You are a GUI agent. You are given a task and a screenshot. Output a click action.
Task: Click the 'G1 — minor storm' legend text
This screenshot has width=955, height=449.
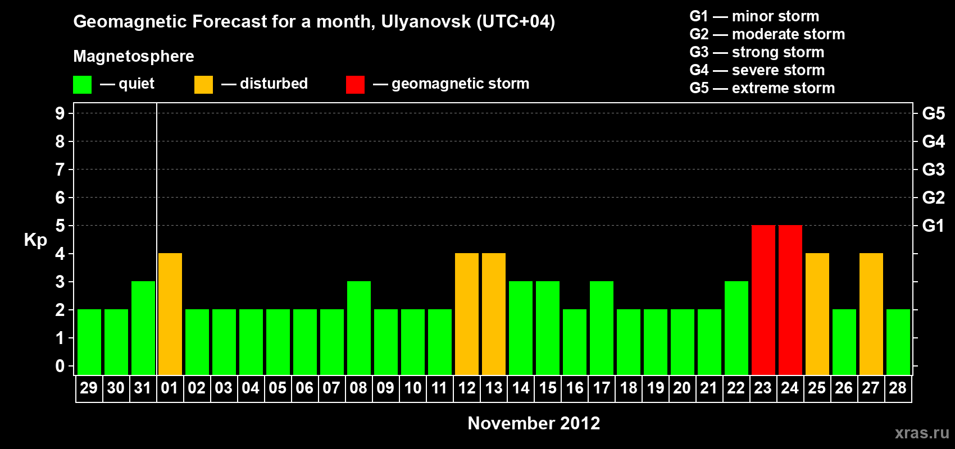754,16
